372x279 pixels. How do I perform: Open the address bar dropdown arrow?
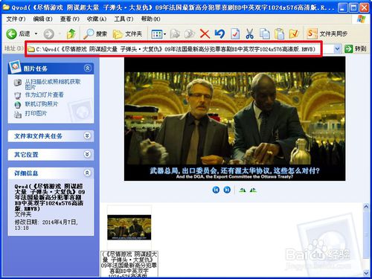pos(337,49)
